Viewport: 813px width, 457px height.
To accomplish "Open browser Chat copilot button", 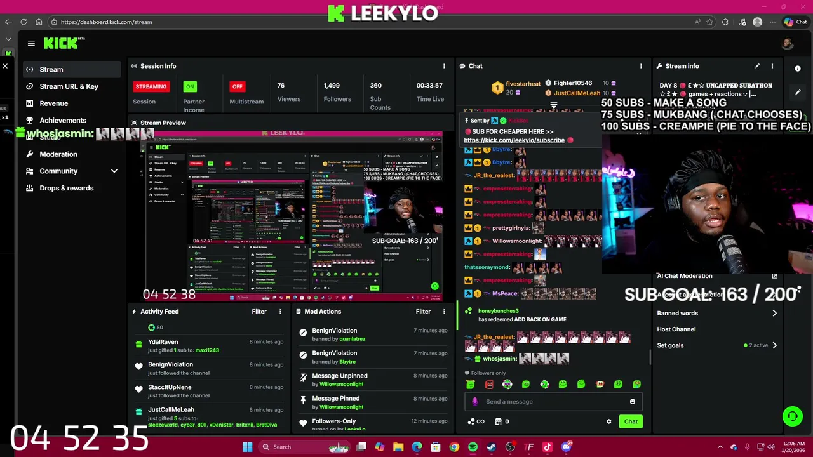I will tap(795, 22).
